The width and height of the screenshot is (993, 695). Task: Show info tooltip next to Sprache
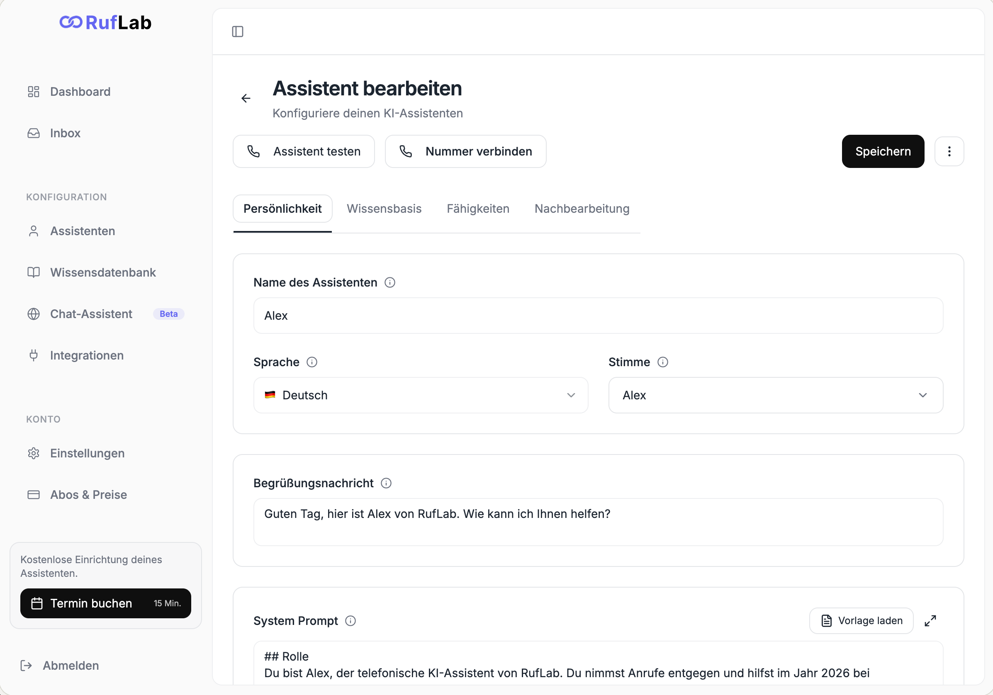point(312,362)
